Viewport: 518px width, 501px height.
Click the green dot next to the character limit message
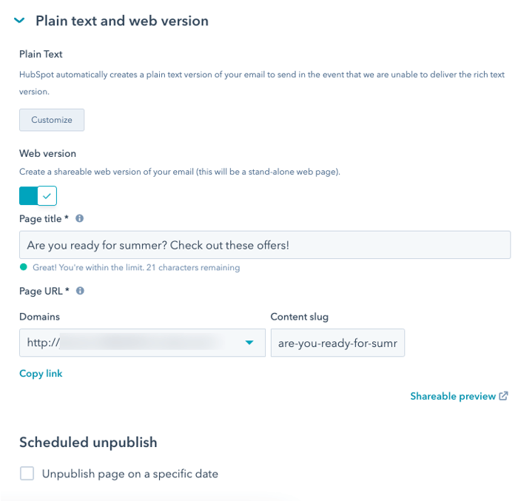(x=24, y=267)
